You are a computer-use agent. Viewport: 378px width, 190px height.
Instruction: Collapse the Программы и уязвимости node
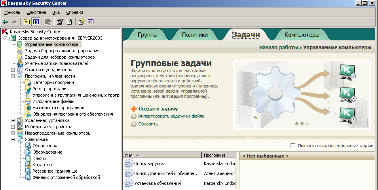point(13,76)
